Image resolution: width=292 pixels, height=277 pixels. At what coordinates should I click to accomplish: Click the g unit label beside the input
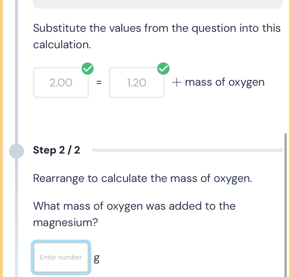click(96, 259)
